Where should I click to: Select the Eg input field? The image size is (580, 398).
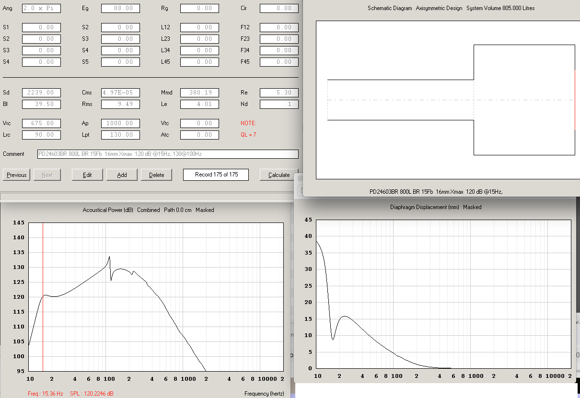click(x=120, y=8)
